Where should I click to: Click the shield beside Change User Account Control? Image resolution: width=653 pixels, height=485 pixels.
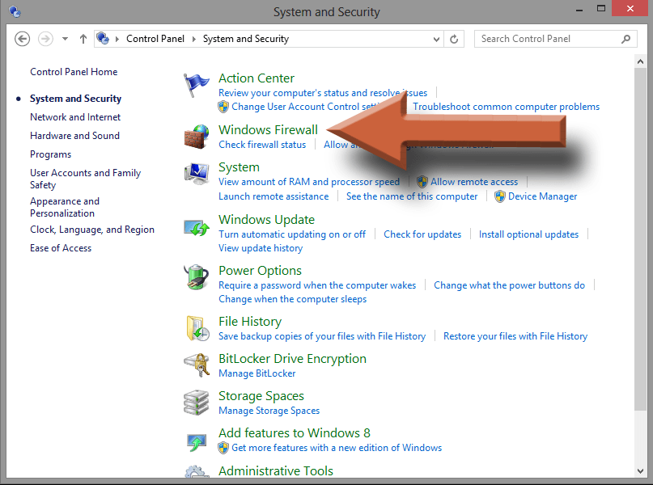click(223, 107)
